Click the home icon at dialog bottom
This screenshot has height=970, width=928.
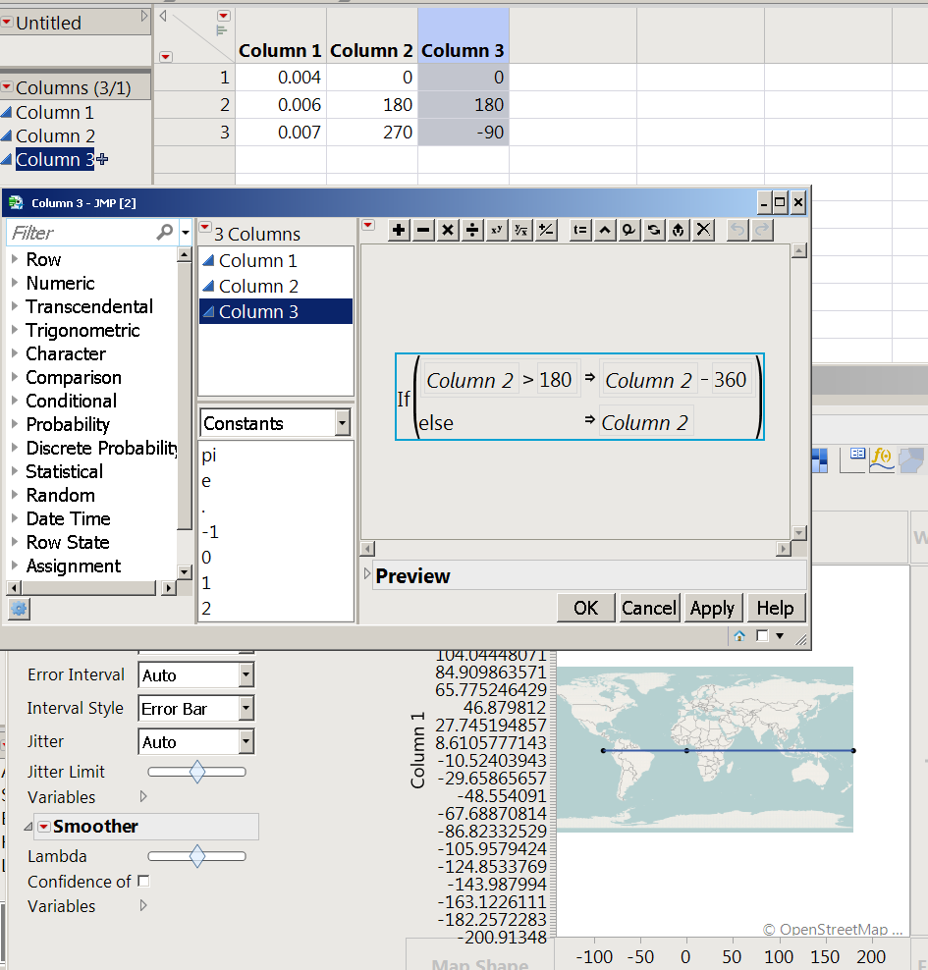[x=739, y=636]
